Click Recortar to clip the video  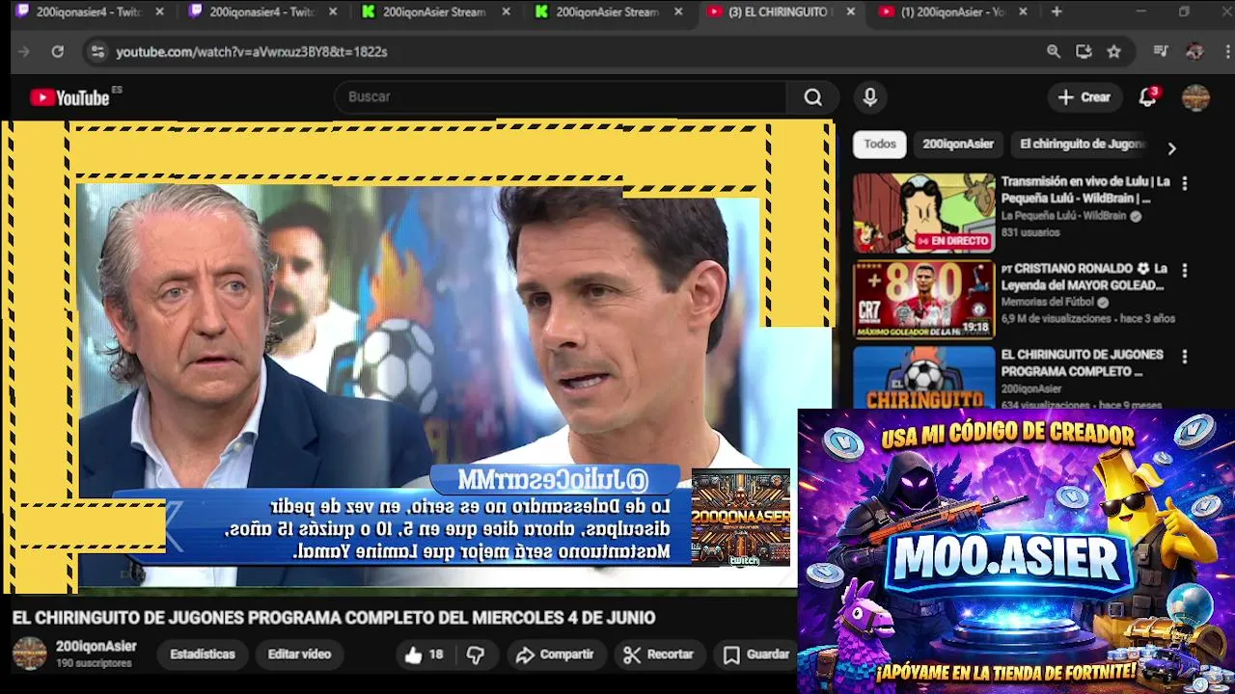tap(659, 654)
